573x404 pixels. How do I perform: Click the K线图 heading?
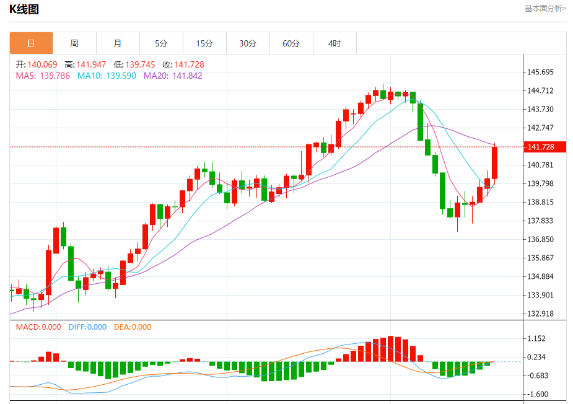coord(24,9)
